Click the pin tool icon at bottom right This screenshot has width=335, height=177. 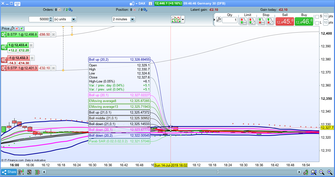click(306, 172)
